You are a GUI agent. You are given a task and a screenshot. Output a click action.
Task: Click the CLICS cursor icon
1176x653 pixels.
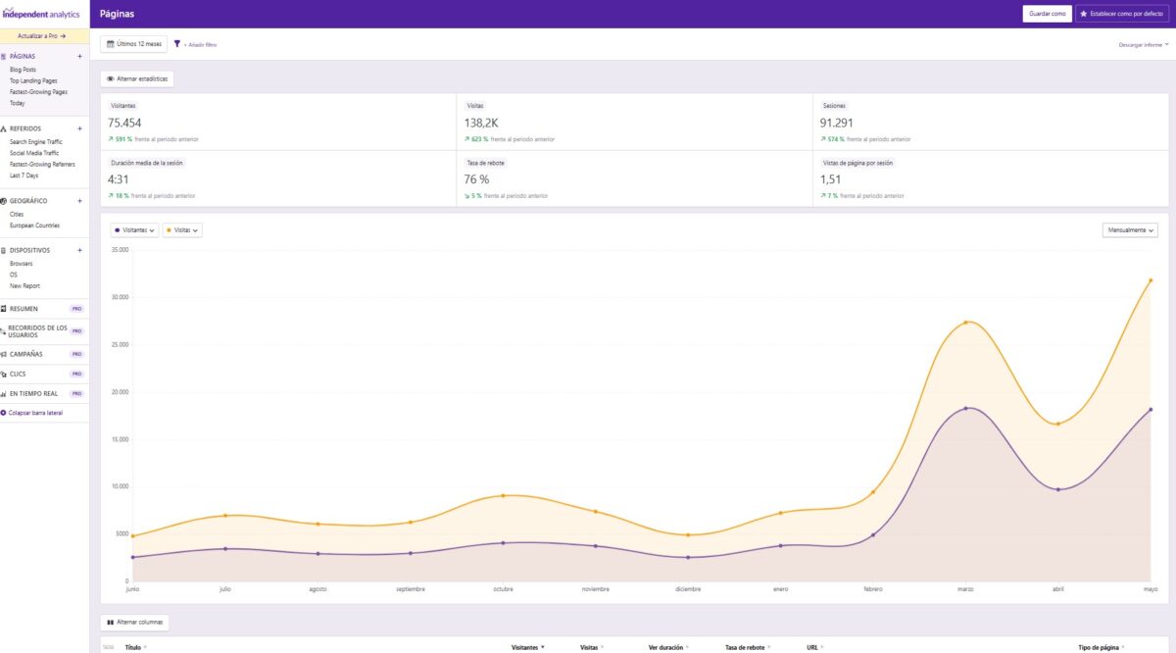point(4,374)
